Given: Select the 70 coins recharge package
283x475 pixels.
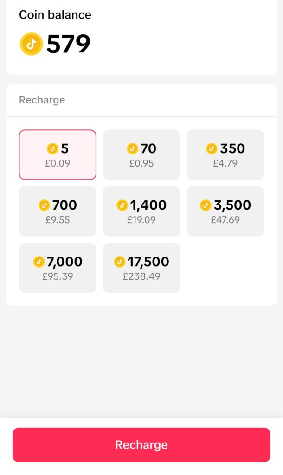Looking at the screenshot, I should pos(141,154).
